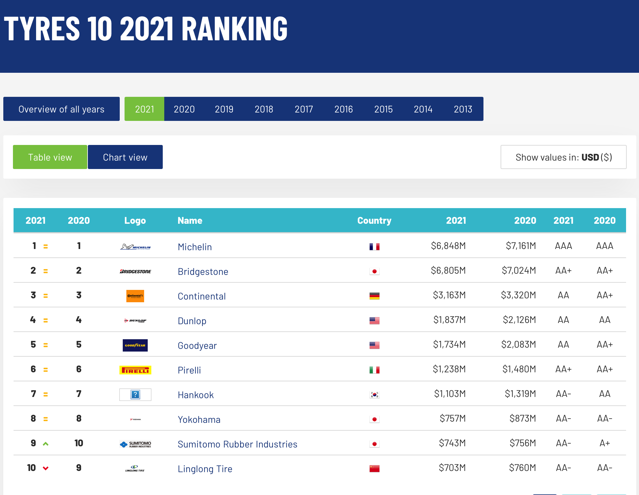Click the US flag in Dunlop row
The height and width of the screenshot is (495, 639).
click(x=375, y=321)
